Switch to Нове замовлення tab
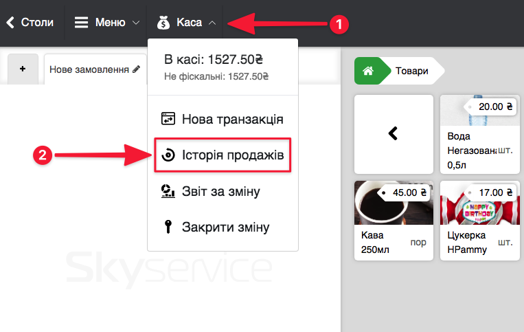The image size is (524, 332). click(x=89, y=69)
